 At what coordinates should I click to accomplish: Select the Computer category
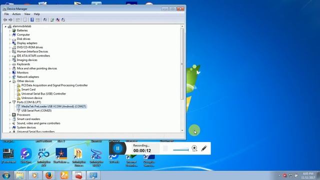pyautogui.click(x=23, y=34)
